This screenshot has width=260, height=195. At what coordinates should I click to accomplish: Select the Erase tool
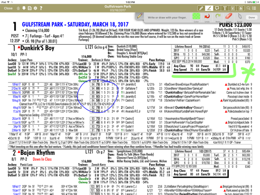(x=229, y=16)
